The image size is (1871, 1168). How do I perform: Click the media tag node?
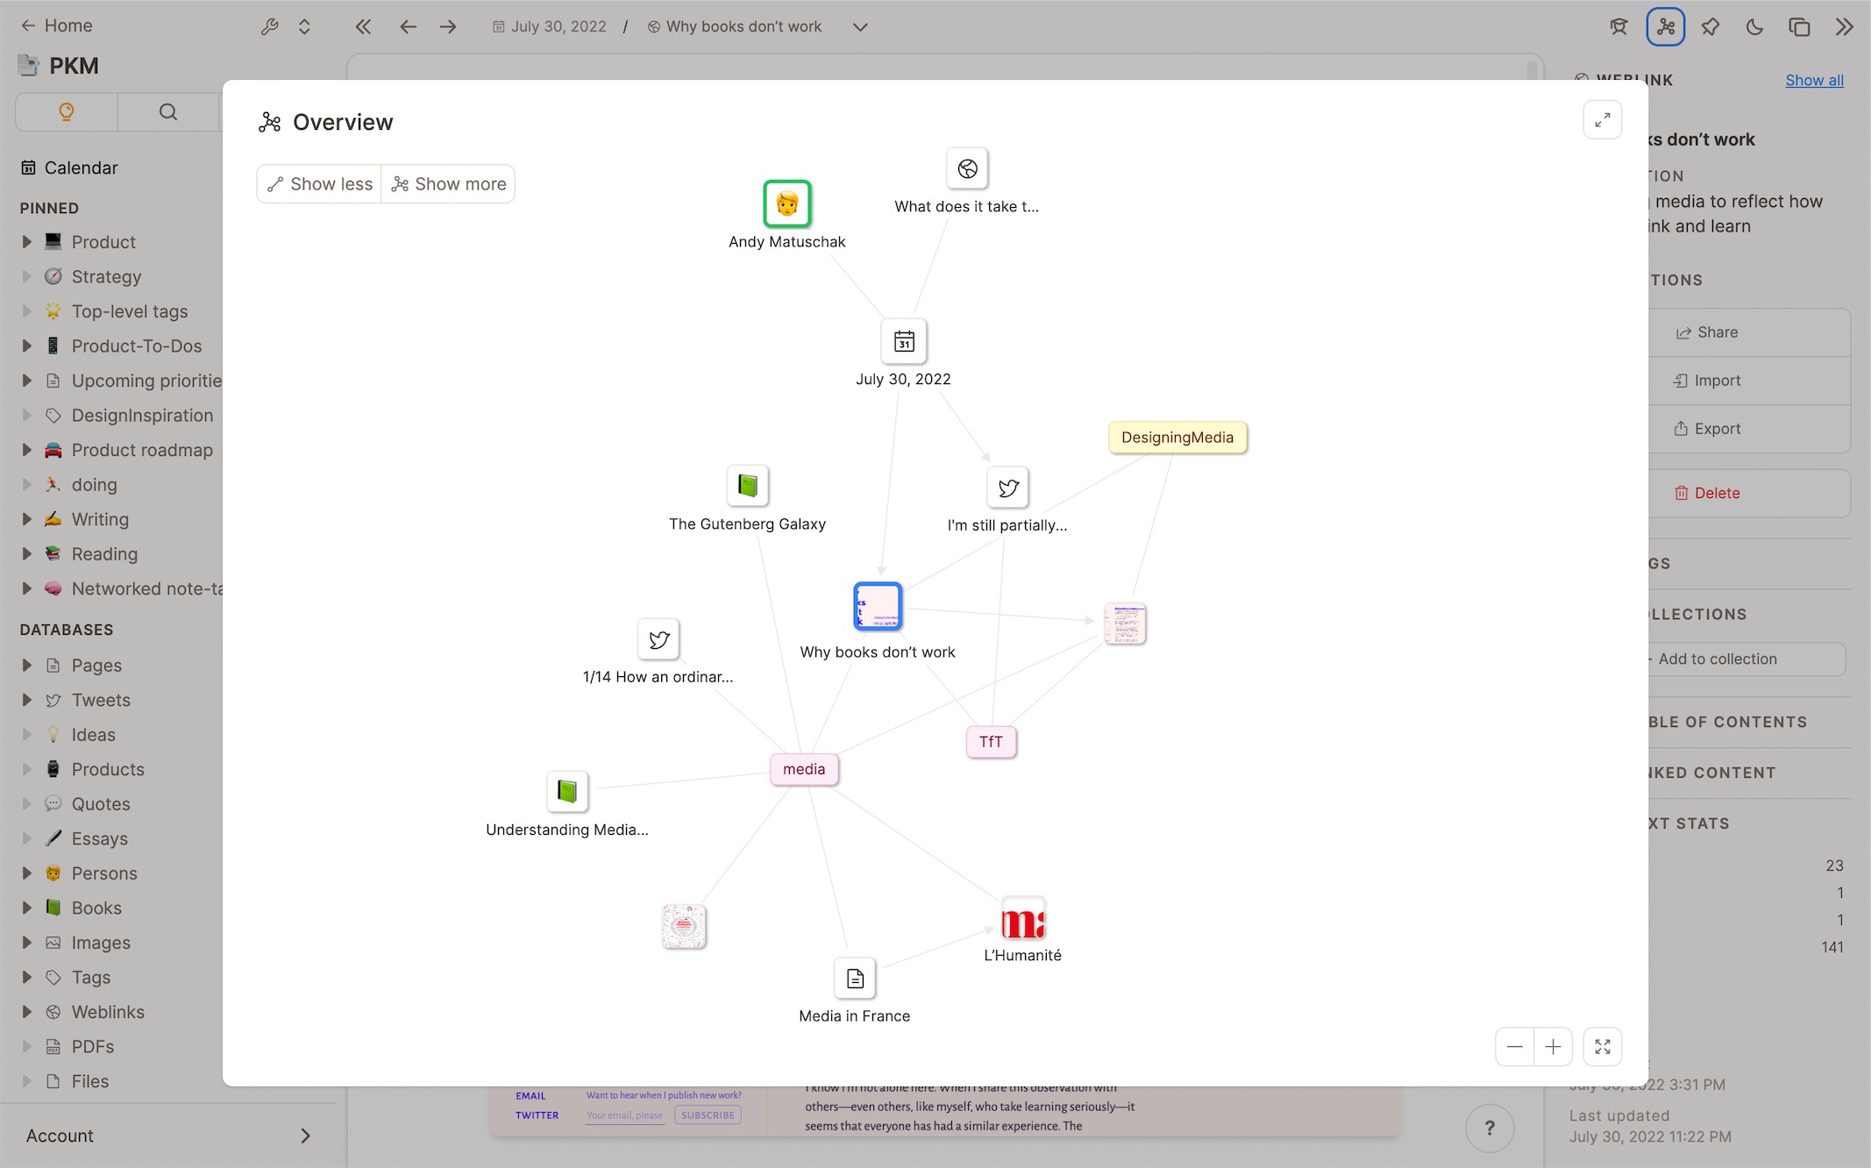(804, 769)
